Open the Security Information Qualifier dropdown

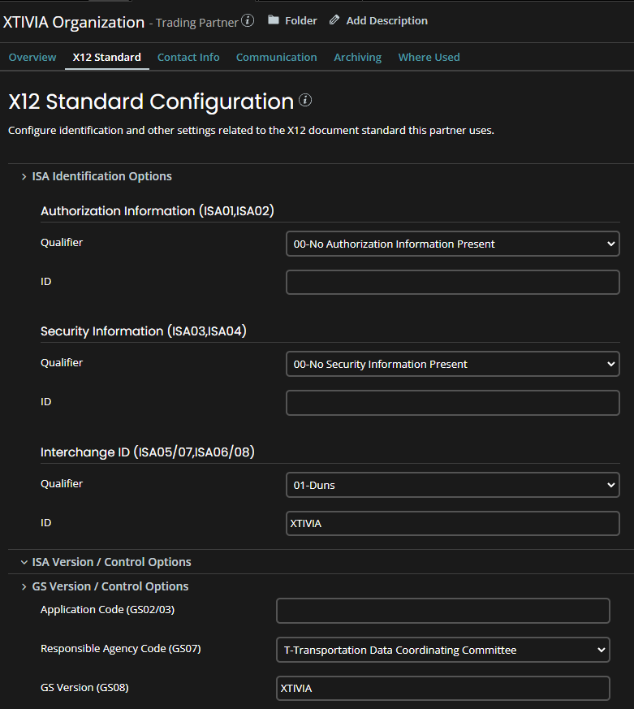coord(452,364)
